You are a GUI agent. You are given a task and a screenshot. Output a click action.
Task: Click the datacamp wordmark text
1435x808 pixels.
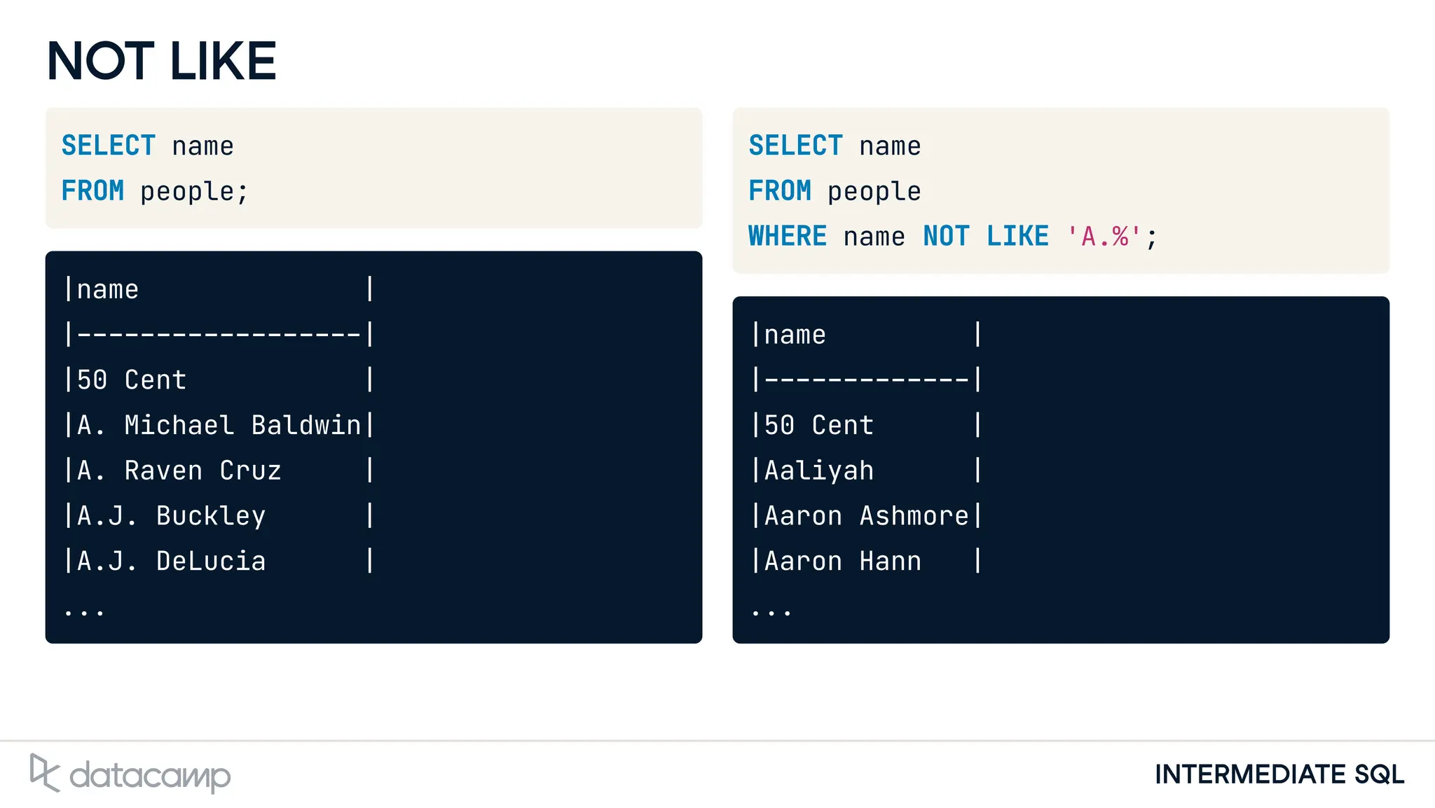pyautogui.click(x=150, y=776)
